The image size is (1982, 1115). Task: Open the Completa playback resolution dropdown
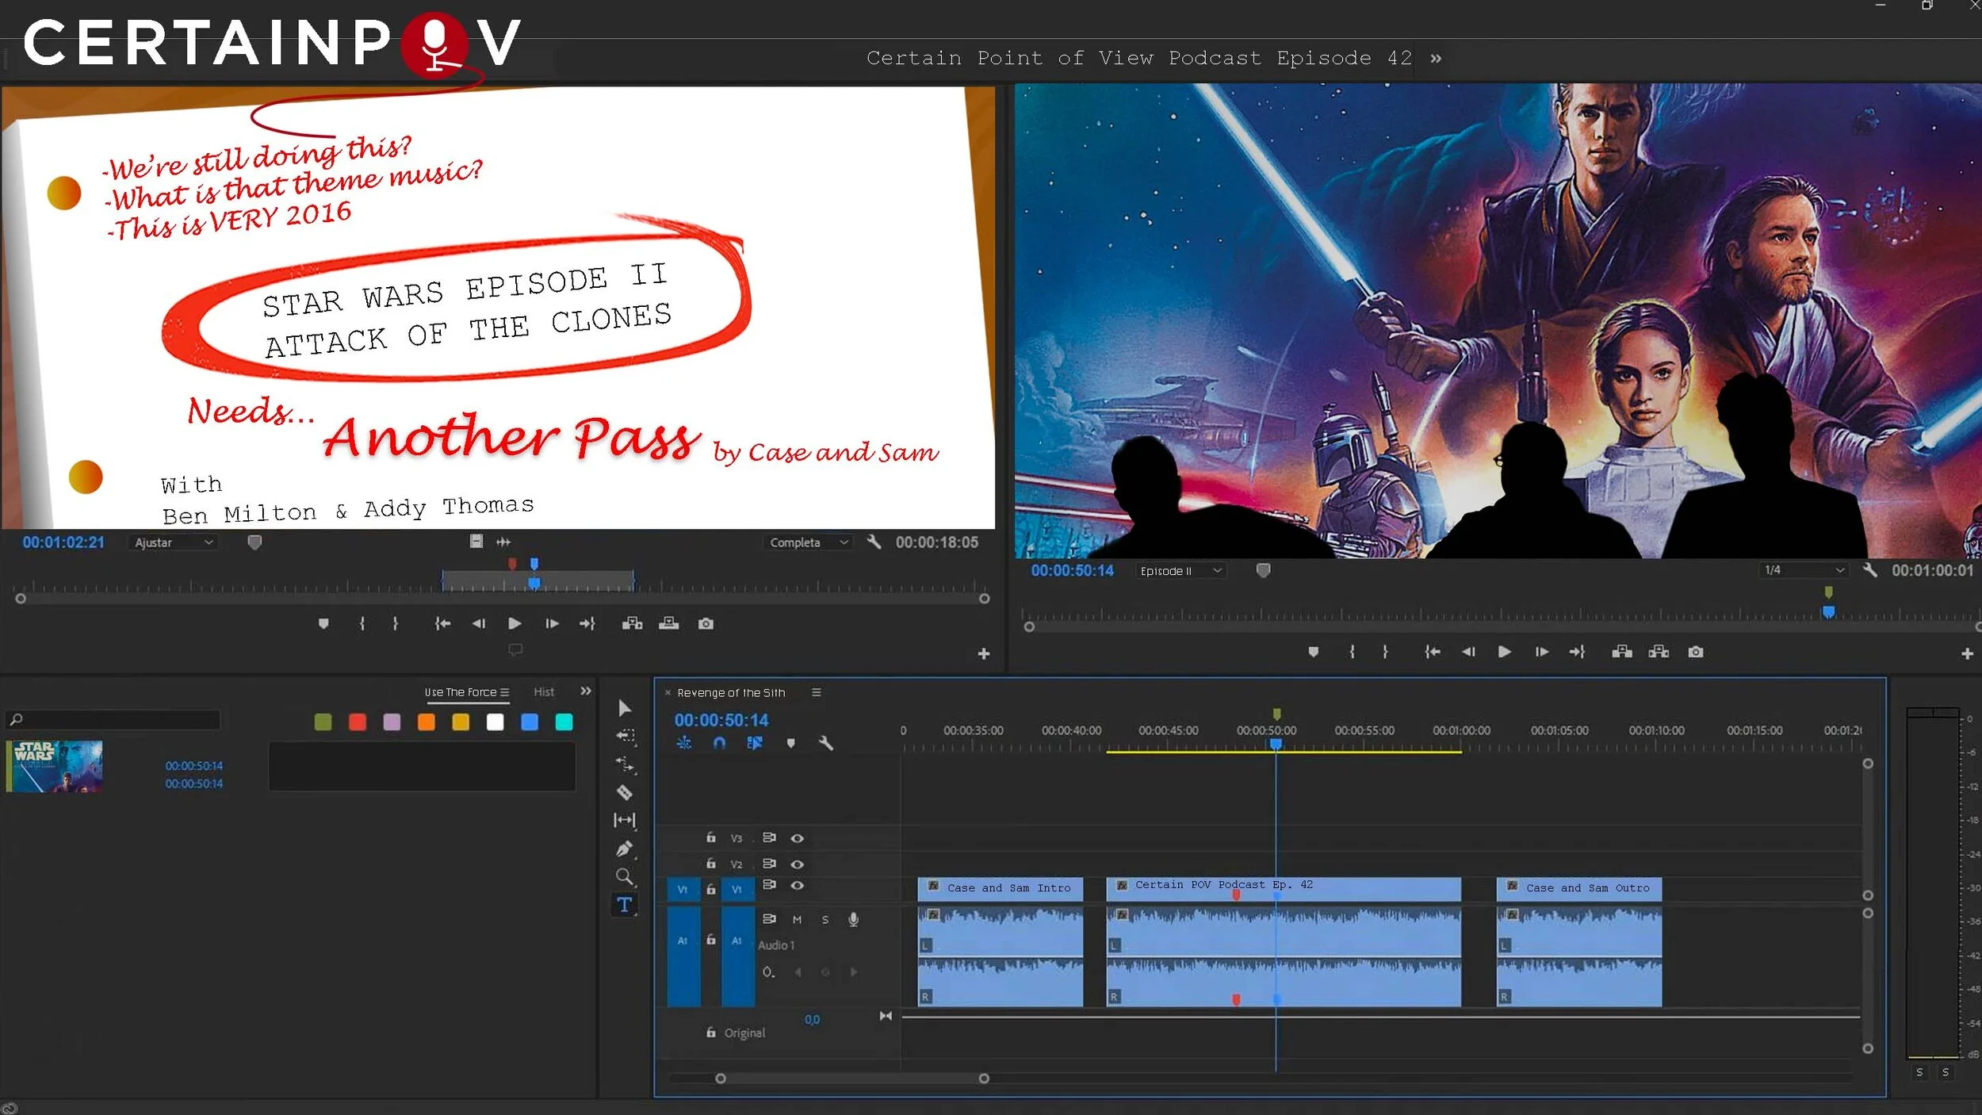pyautogui.click(x=808, y=542)
